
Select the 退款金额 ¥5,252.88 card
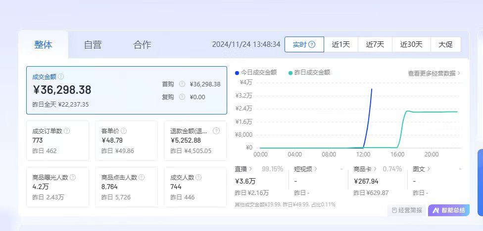coord(195,141)
